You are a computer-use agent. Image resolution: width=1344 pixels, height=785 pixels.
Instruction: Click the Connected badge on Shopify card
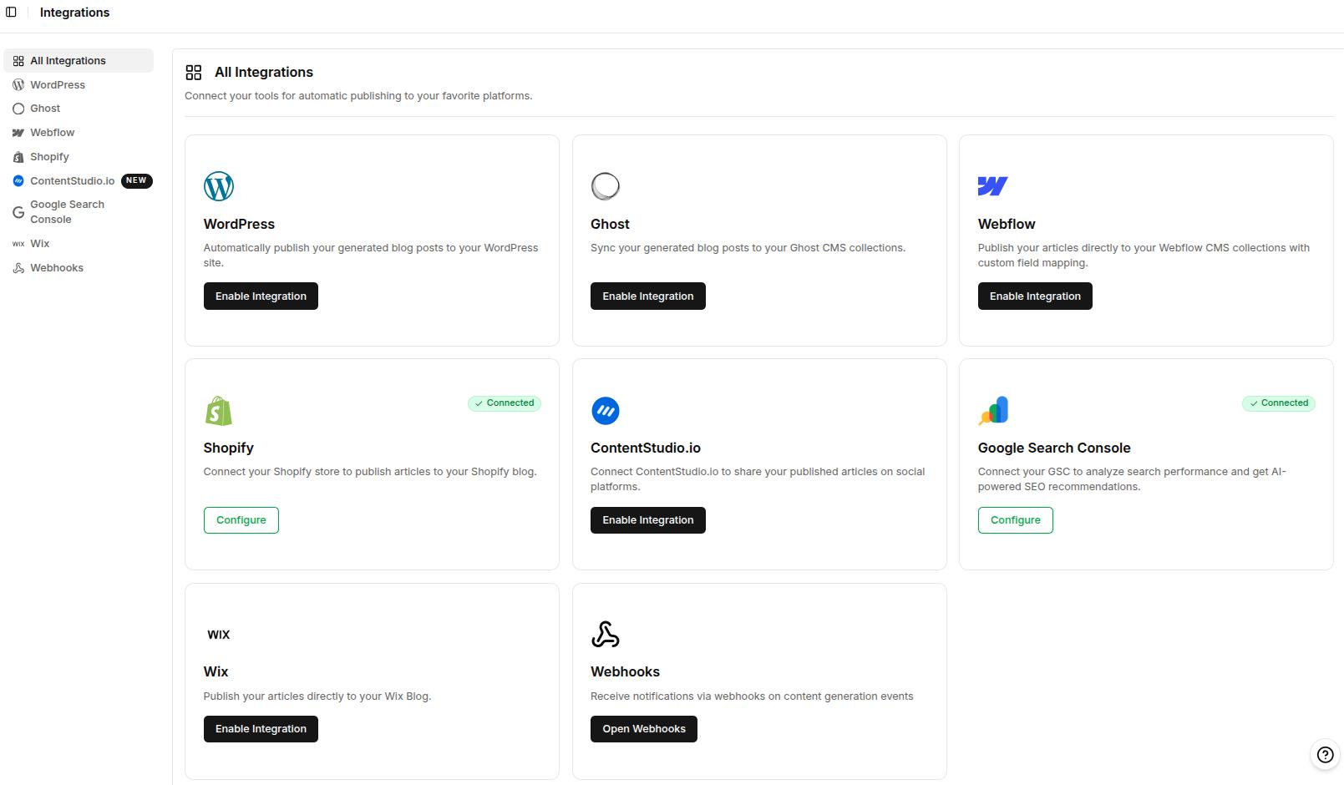point(505,403)
